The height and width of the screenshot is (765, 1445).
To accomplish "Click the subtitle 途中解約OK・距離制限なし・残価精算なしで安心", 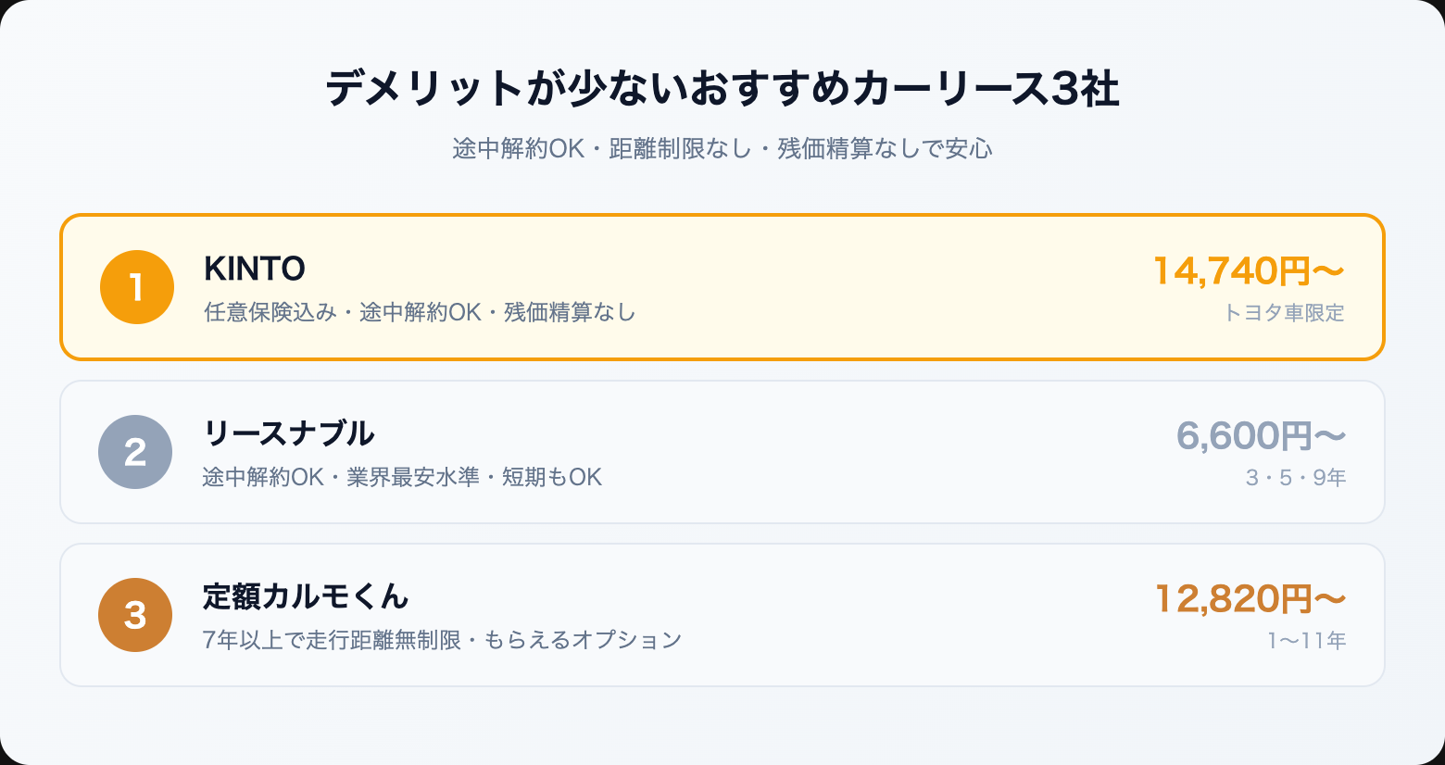I will (722, 149).
